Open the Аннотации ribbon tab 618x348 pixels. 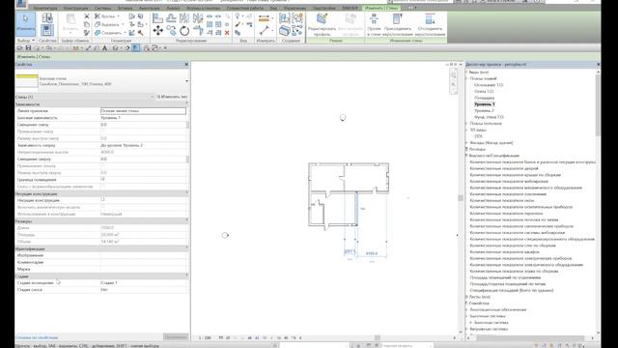click(x=150, y=8)
